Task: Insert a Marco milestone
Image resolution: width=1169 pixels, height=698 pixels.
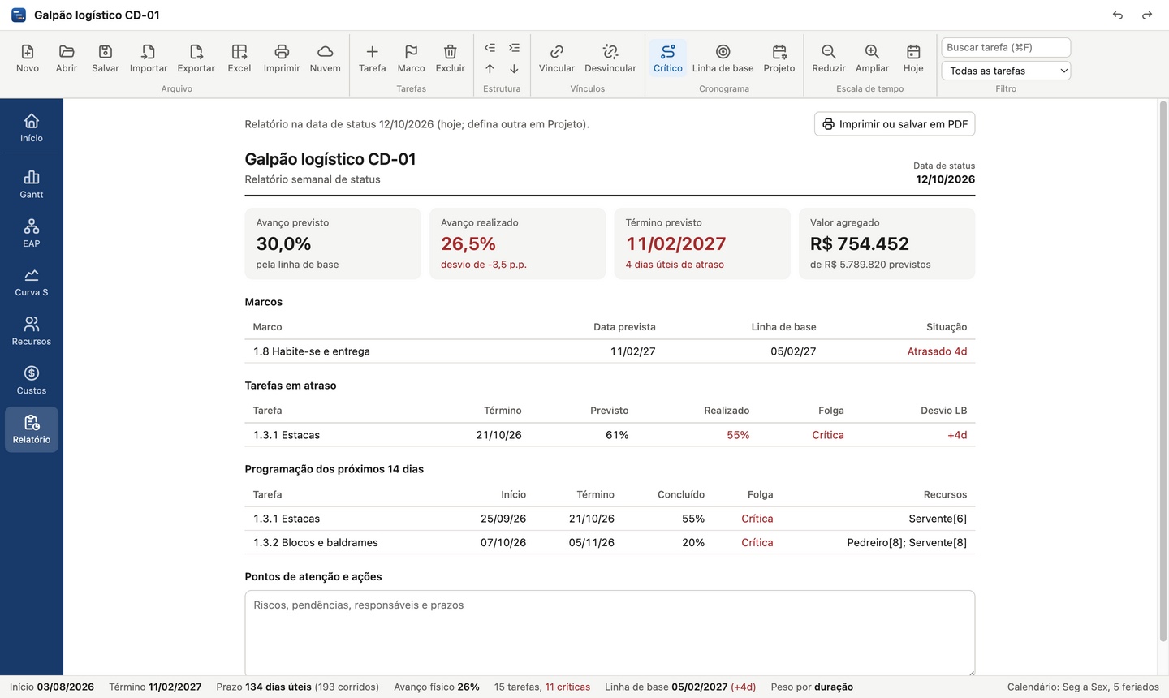Action: [x=412, y=58]
